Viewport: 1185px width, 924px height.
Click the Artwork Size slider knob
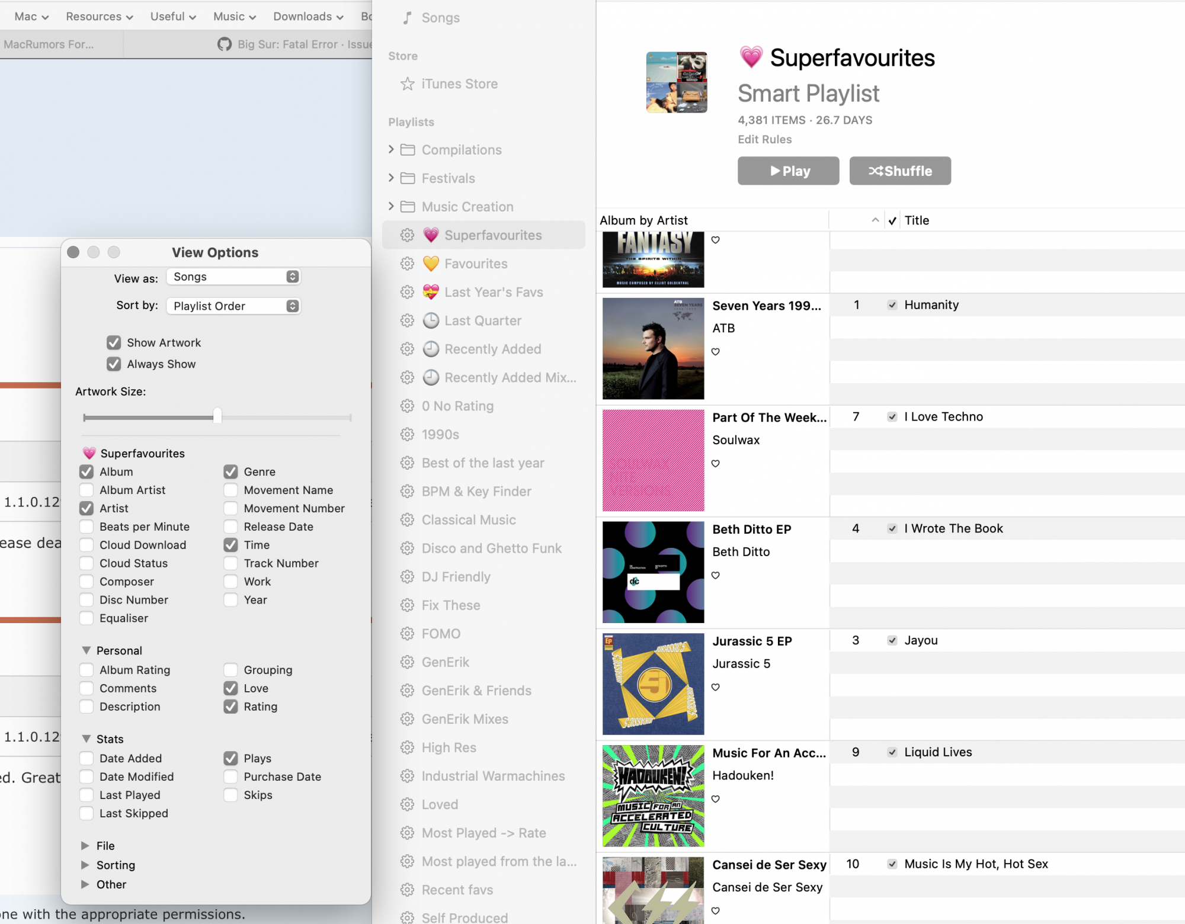tap(217, 416)
